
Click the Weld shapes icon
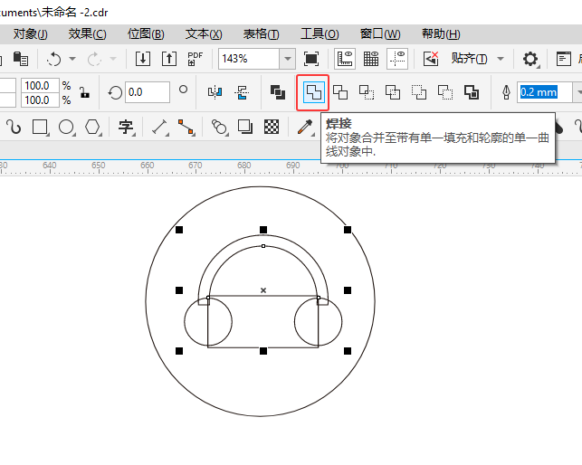313,92
